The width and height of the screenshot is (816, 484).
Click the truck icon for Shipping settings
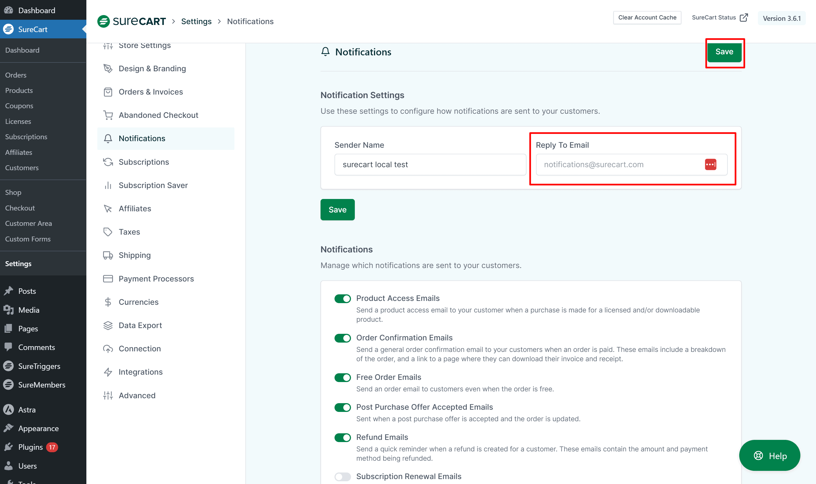(108, 255)
